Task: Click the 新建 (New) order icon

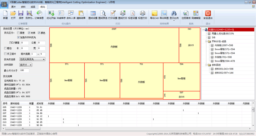Action: coord(5,15)
